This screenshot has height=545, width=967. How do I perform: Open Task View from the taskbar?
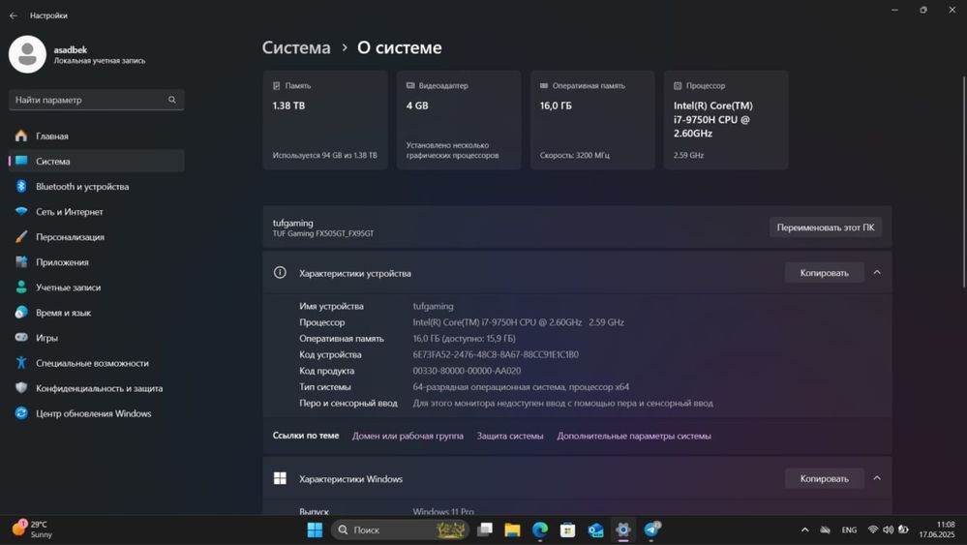[x=485, y=530]
